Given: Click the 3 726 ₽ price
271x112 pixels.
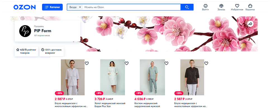Looking at the screenshot, I should (x=100, y=99).
